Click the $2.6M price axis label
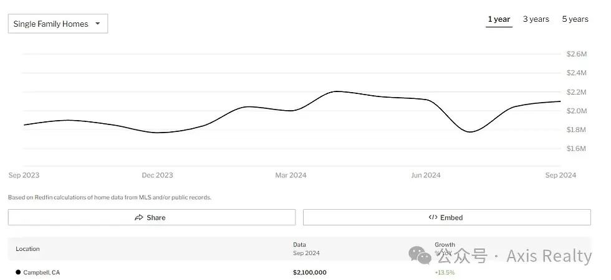611x280 pixels. [x=577, y=54]
